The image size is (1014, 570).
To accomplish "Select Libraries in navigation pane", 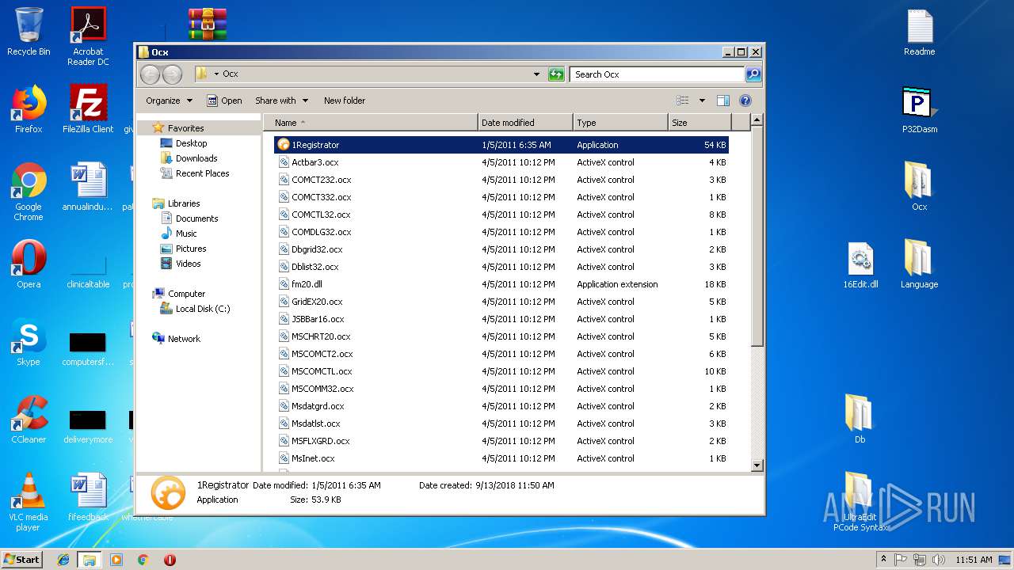I will click(x=184, y=203).
